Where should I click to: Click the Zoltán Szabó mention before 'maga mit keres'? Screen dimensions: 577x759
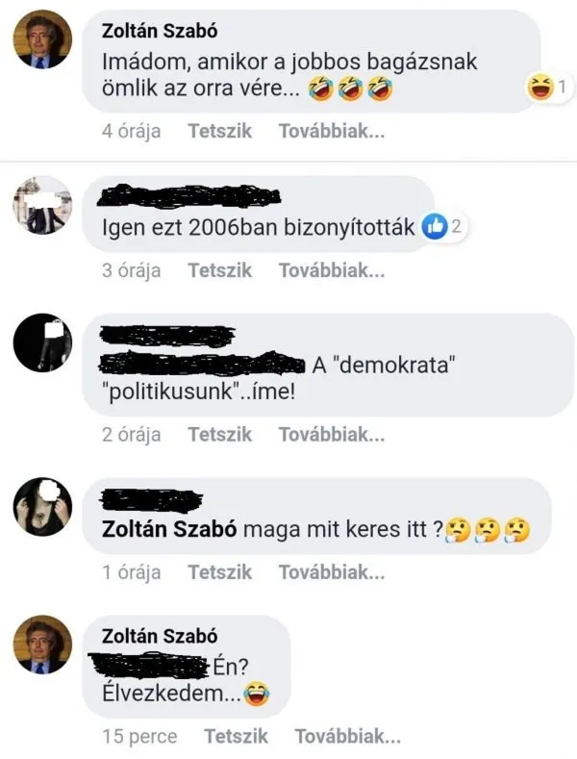pos(170,529)
